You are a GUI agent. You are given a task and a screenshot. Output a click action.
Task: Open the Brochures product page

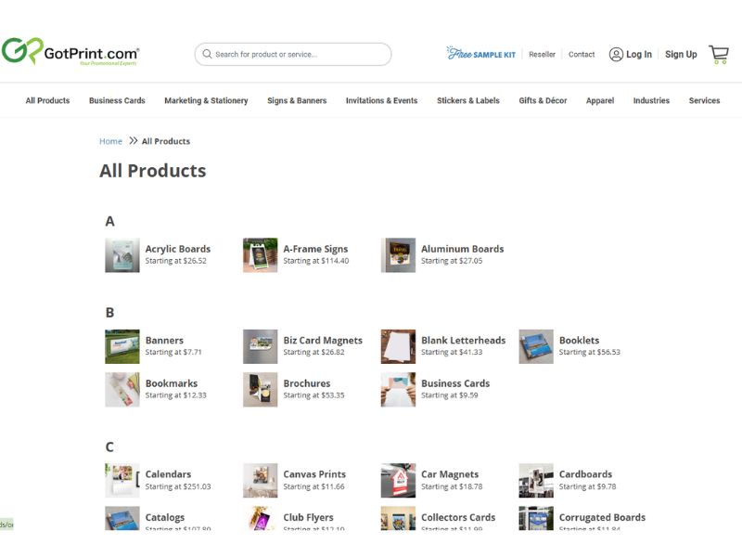click(x=307, y=383)
